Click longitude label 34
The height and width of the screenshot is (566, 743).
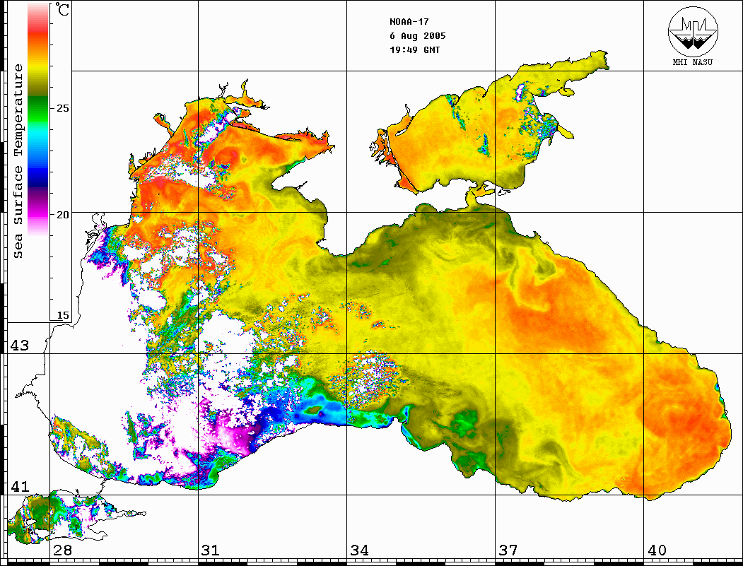(x=359, y=550)
